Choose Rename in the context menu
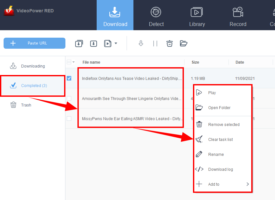 tap(223, 154)
